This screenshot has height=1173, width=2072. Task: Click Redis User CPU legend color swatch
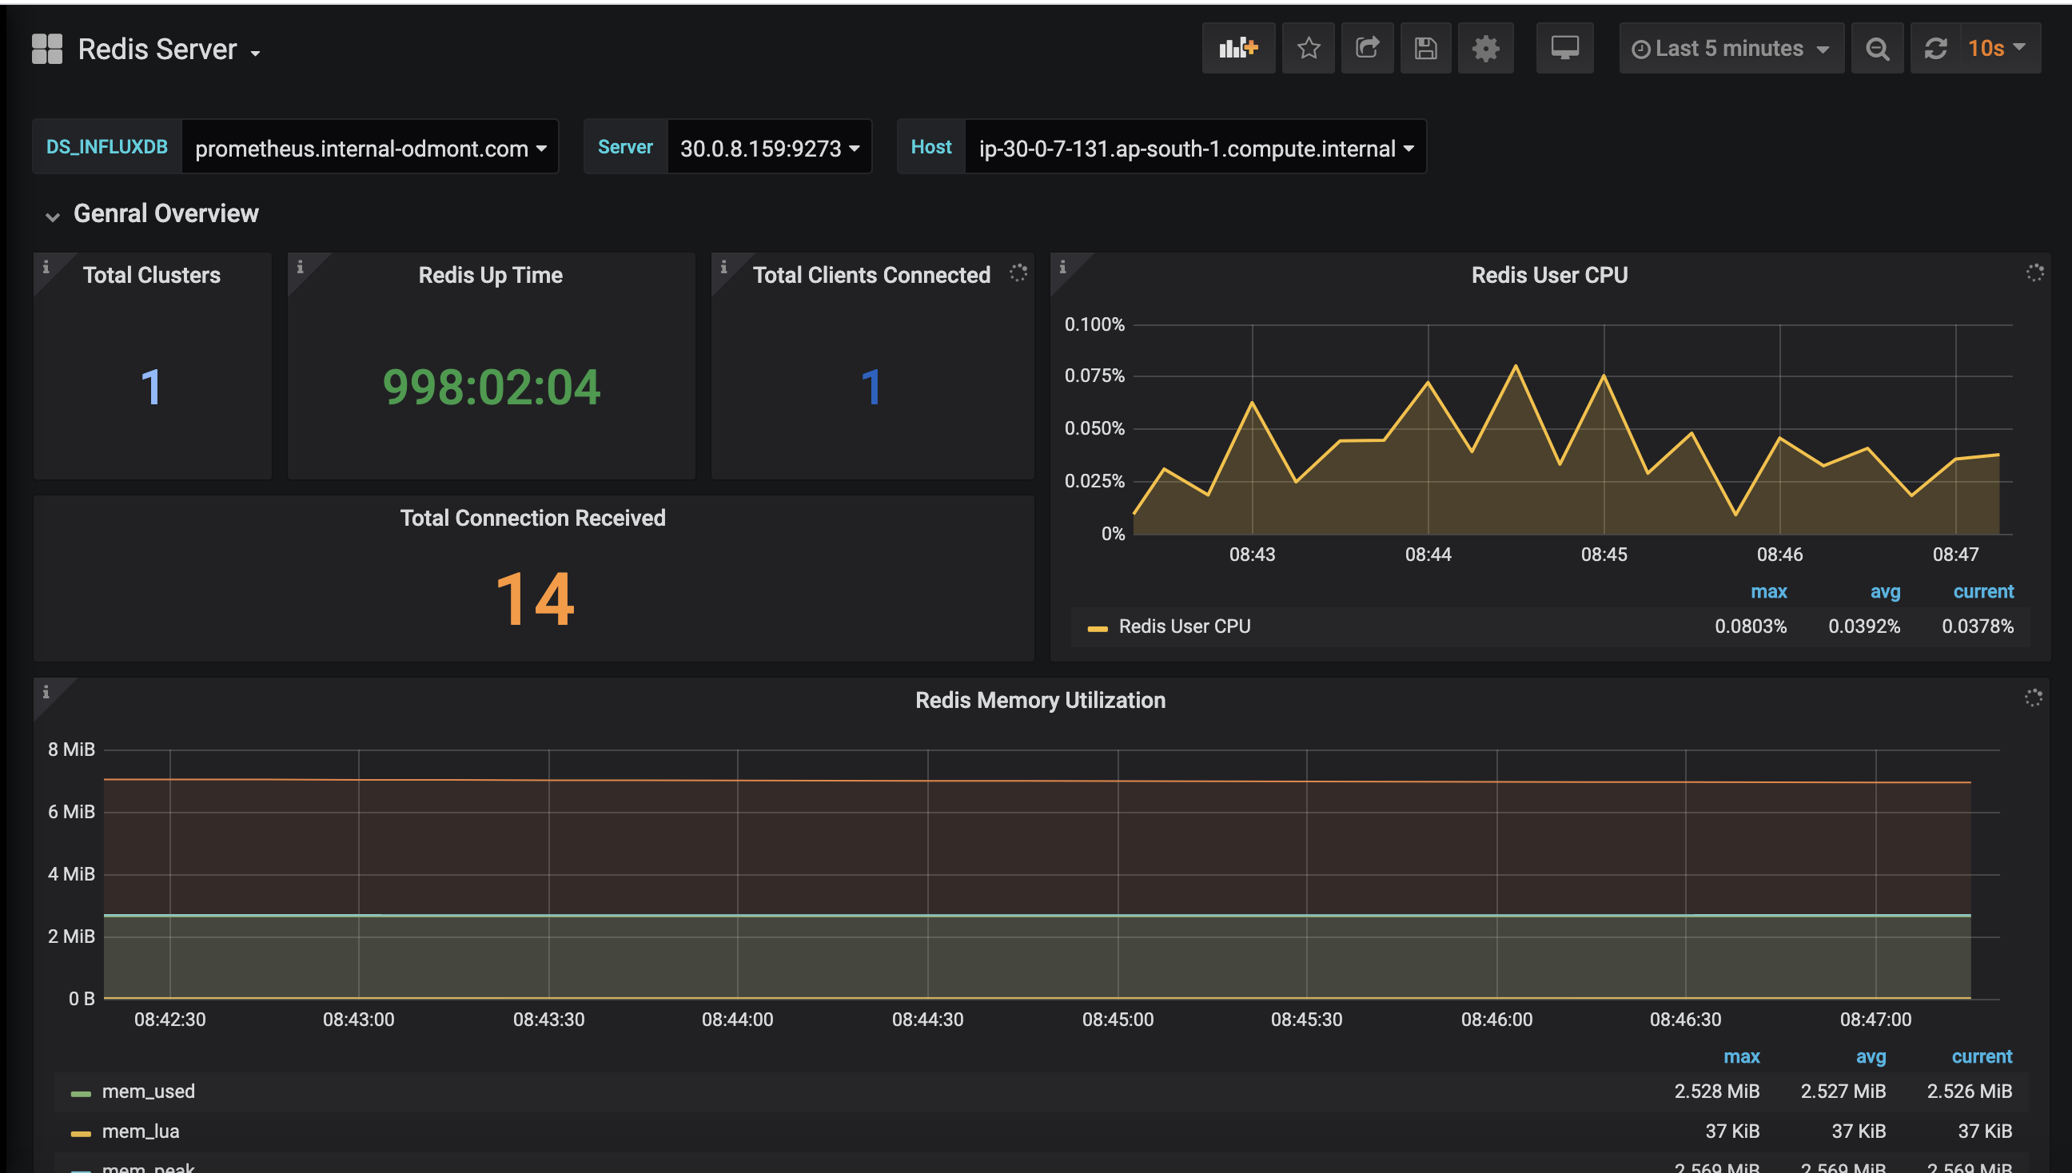pos(1097,627)
